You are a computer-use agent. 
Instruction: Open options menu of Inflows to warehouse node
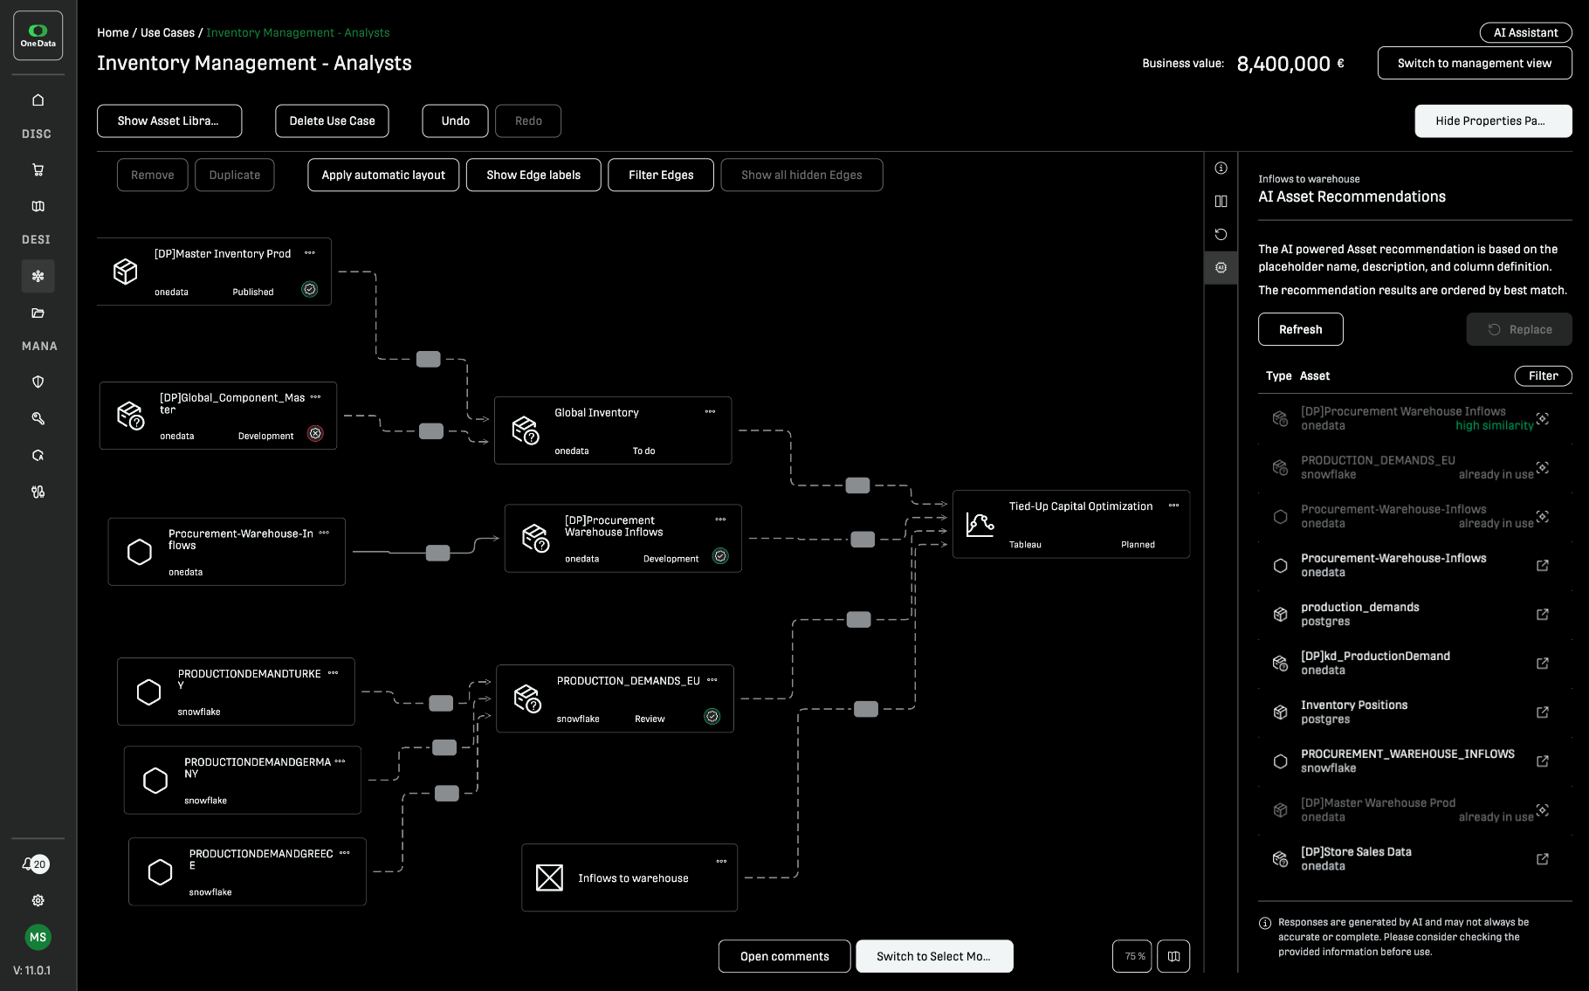click(721, 861)
